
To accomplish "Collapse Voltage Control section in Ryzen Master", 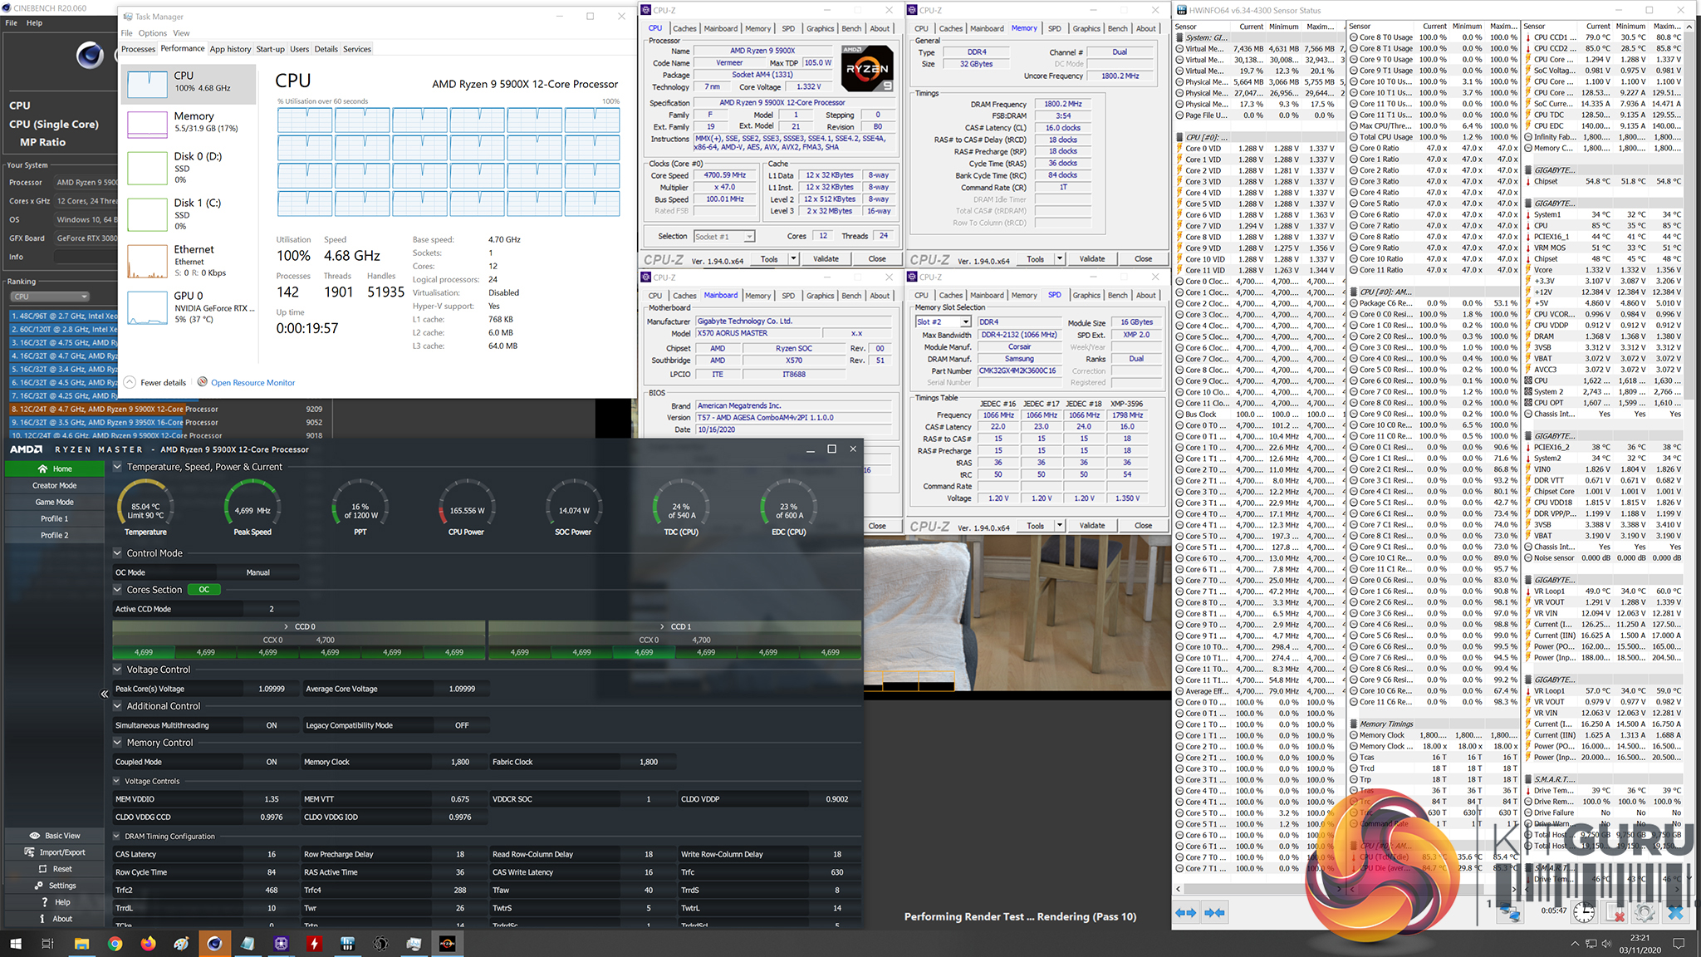I will (118, 670).
